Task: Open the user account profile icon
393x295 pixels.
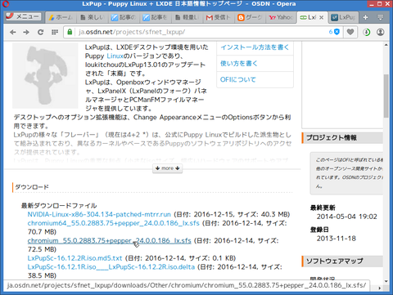Action: pyautogui.click(x=380, y=32)
